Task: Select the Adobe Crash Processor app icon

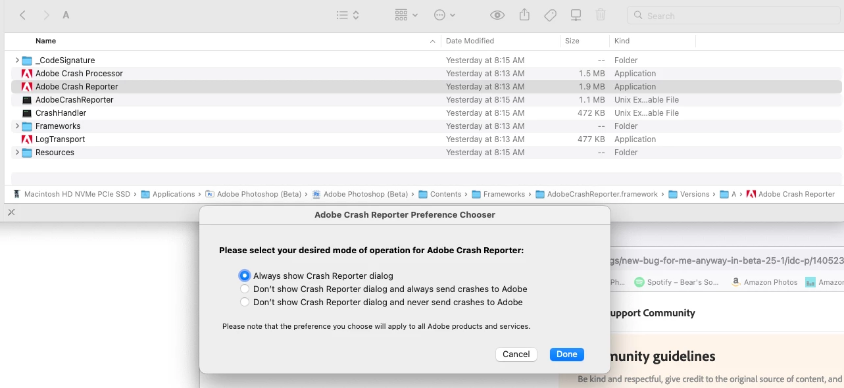Action: coord(27,74)
